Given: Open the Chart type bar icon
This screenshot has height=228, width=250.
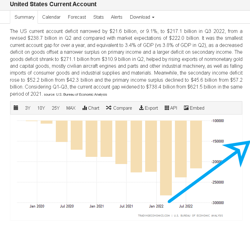Looking at the screenshot, I should pyautogui.click(x=85, y=108).
